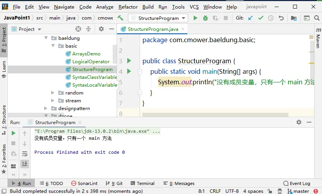Open the Maven tool window
322x194 pixels.
click(318, 38)
